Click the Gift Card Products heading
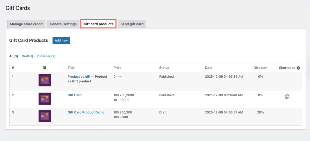Image resolution: width=310 pixels, height=141 pixels. click(29, 40)
